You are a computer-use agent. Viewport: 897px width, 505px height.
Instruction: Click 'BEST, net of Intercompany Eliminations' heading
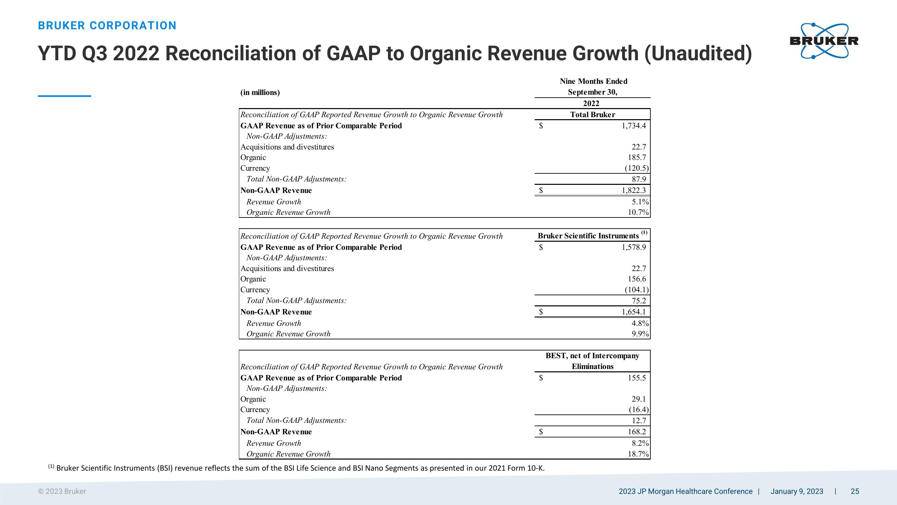[592, 361]
